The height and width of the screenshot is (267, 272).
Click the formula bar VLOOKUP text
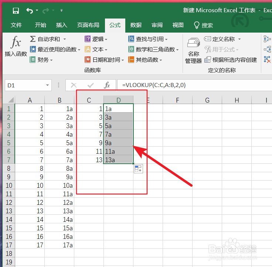click(x=154, y=85)
